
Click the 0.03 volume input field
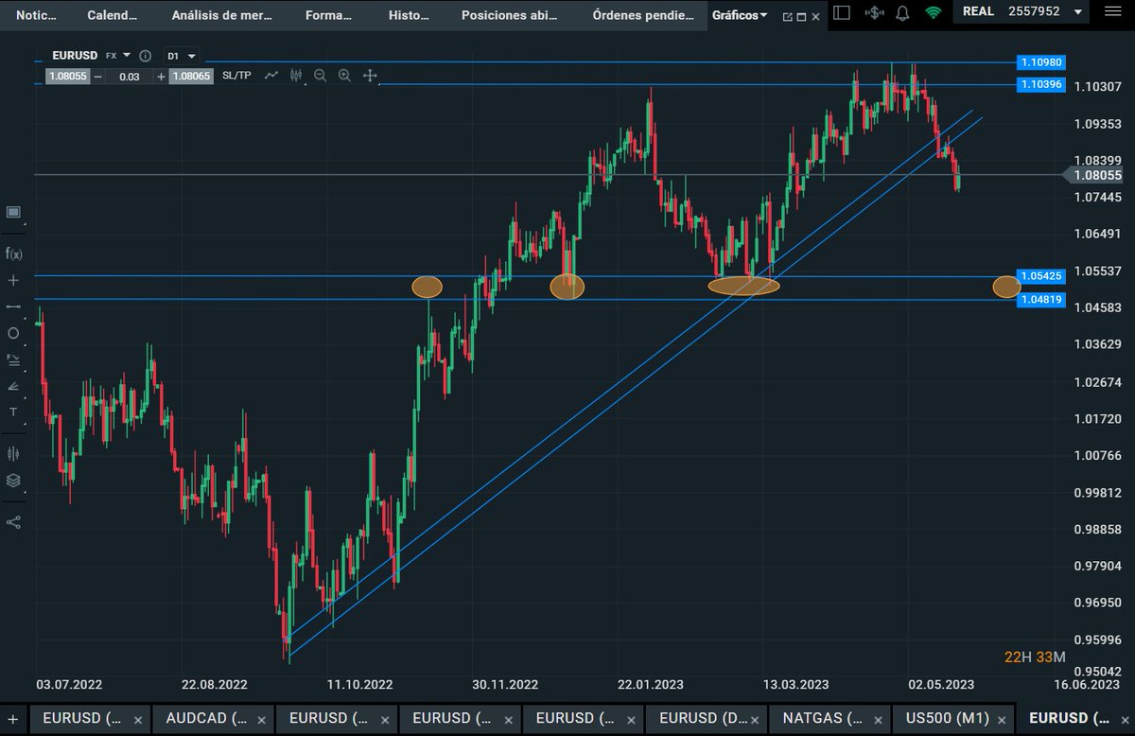coord(130,76)
